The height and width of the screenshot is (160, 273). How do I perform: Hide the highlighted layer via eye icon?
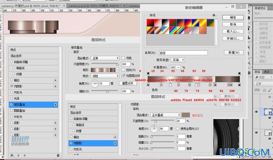point(256,112)
